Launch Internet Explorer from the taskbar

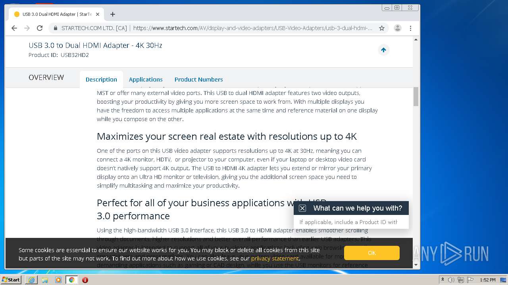(31, 280)
